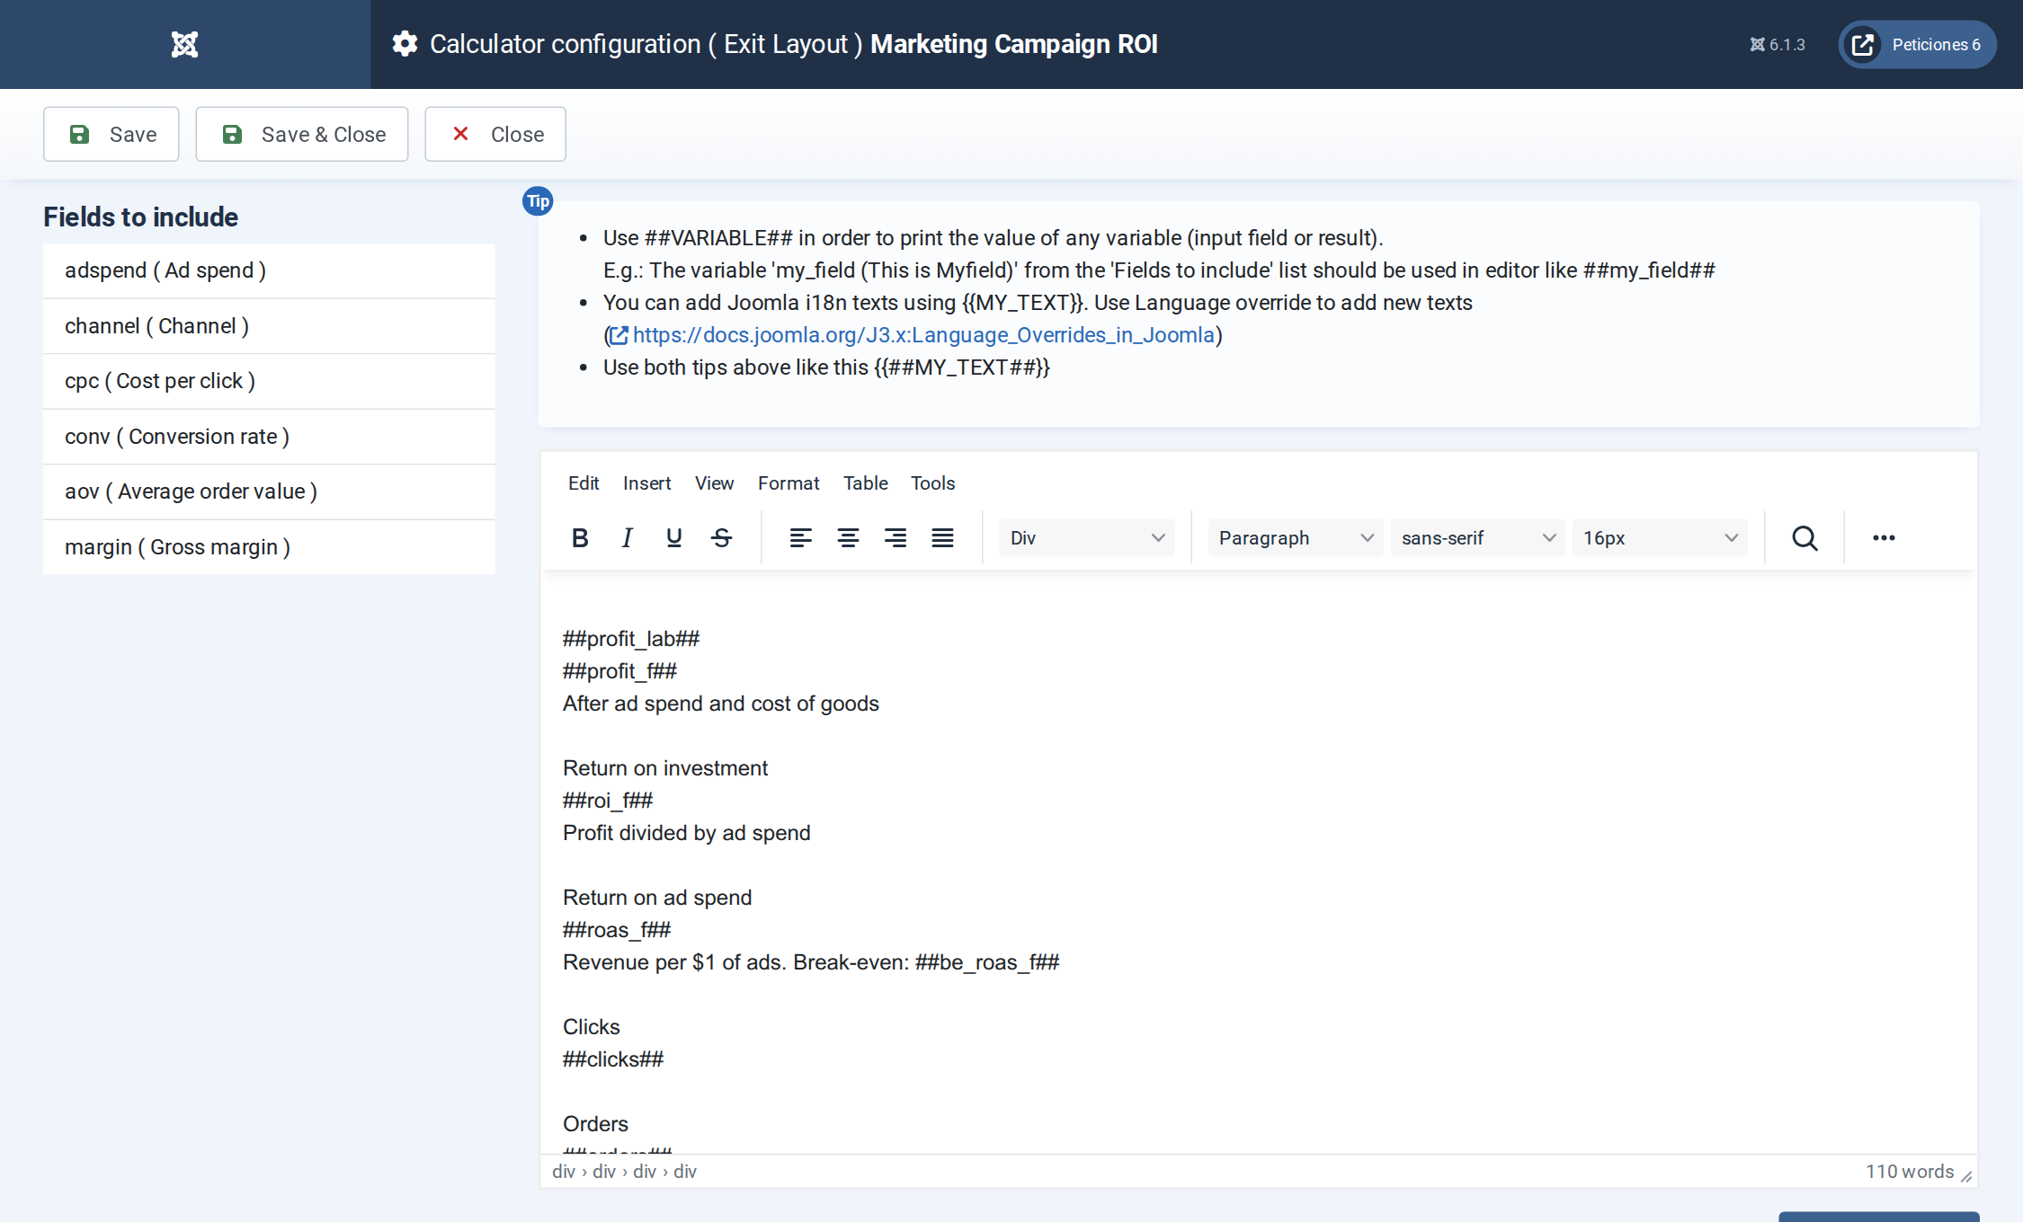Open the Insert menu
Image resolution: width=2023 pixels, height=1222 pixels.
tap(646, 483)
